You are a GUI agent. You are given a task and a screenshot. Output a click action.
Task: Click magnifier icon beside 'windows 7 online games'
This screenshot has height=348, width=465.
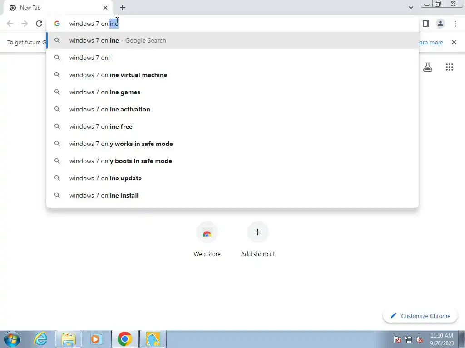pos(57,92)
